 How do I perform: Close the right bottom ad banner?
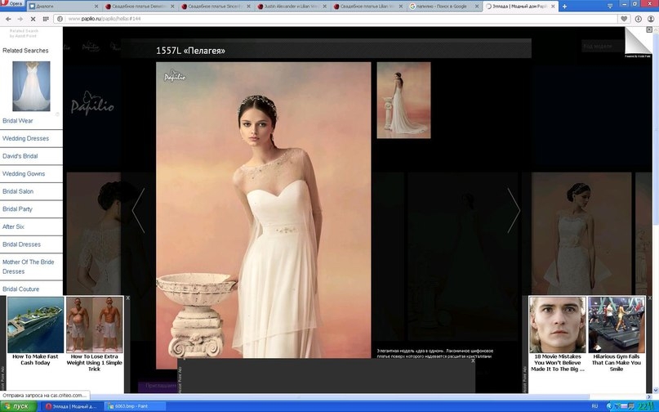coord(649,298)
